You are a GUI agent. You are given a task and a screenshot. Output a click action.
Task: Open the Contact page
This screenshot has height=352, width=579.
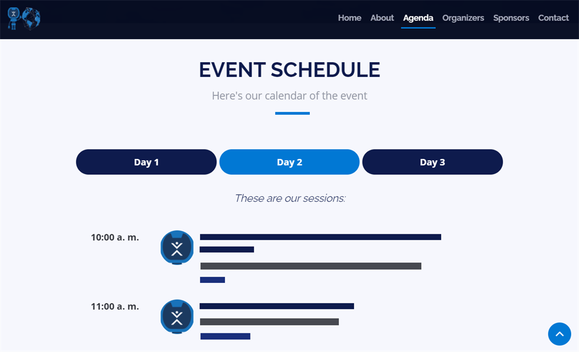pyautogui.click(x=553, y=18)
